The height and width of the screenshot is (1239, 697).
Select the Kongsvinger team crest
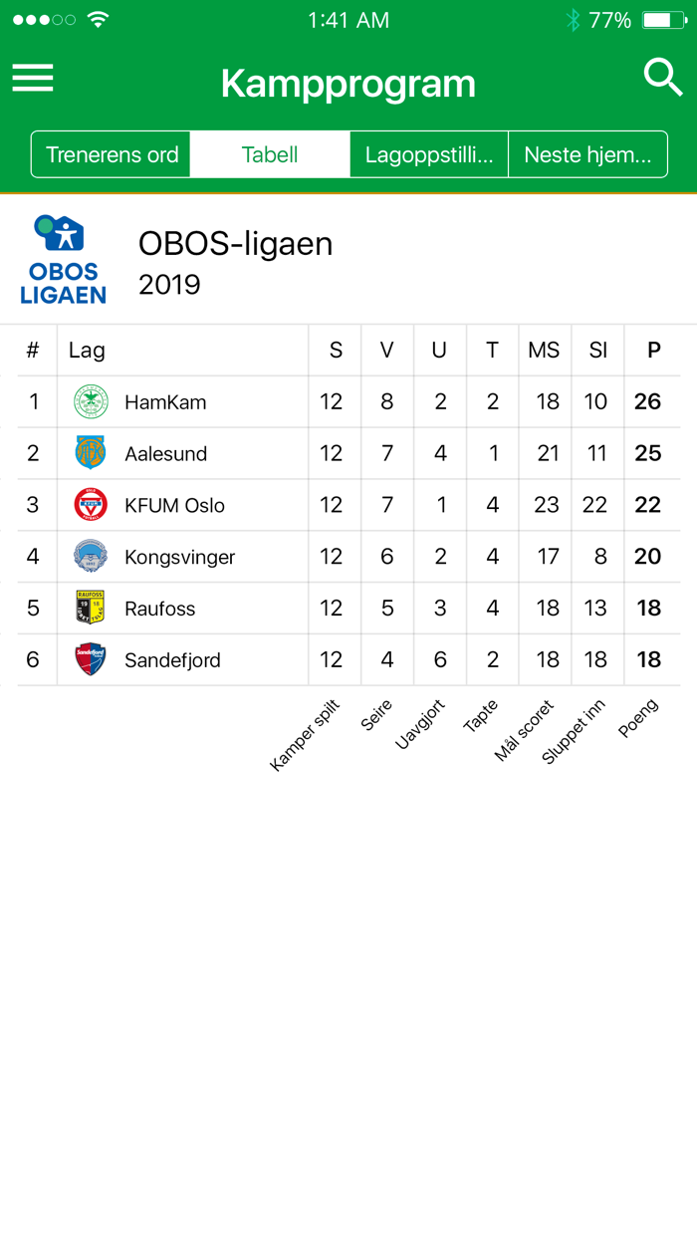coord(90,556)
